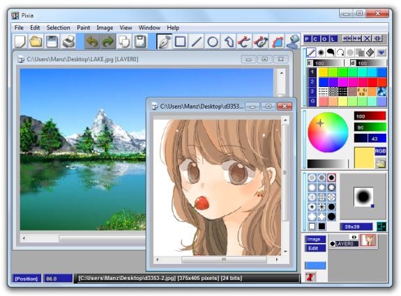Click the red T text tool icon
401x296 pixels.
pyautogui.click(x=310, y=276)
